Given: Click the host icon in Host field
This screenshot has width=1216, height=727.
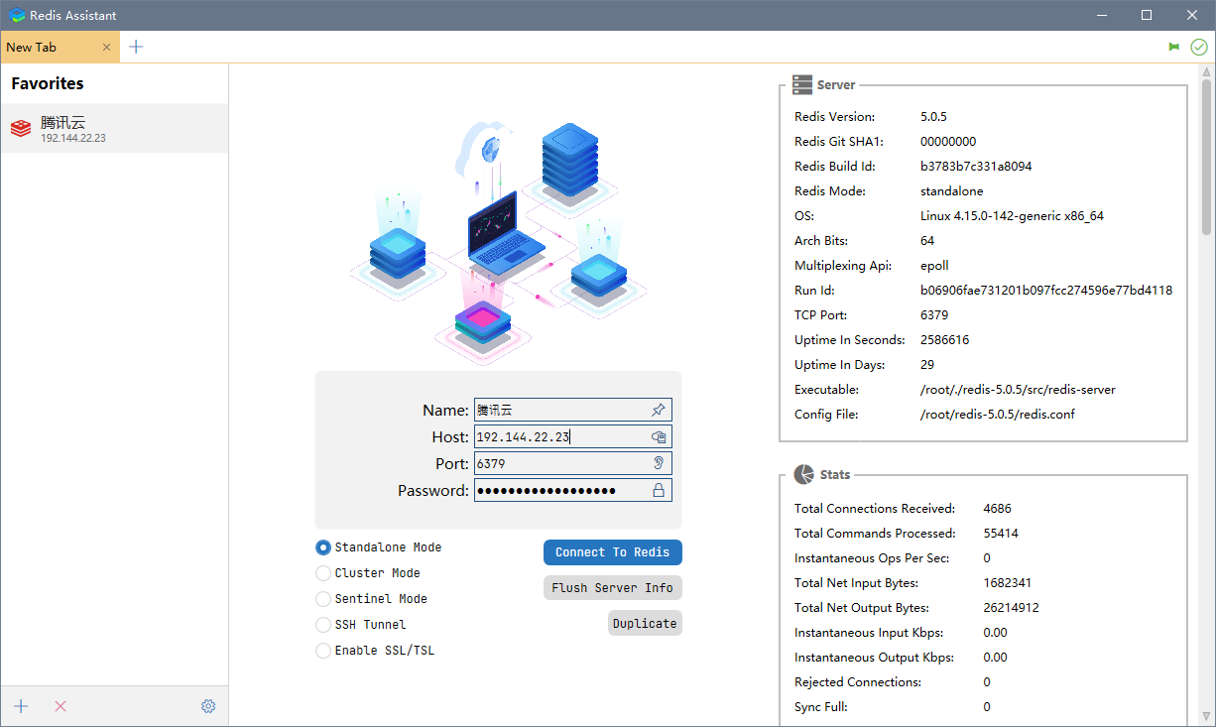Looking at the screenshot, I should (x=659, y=436).
